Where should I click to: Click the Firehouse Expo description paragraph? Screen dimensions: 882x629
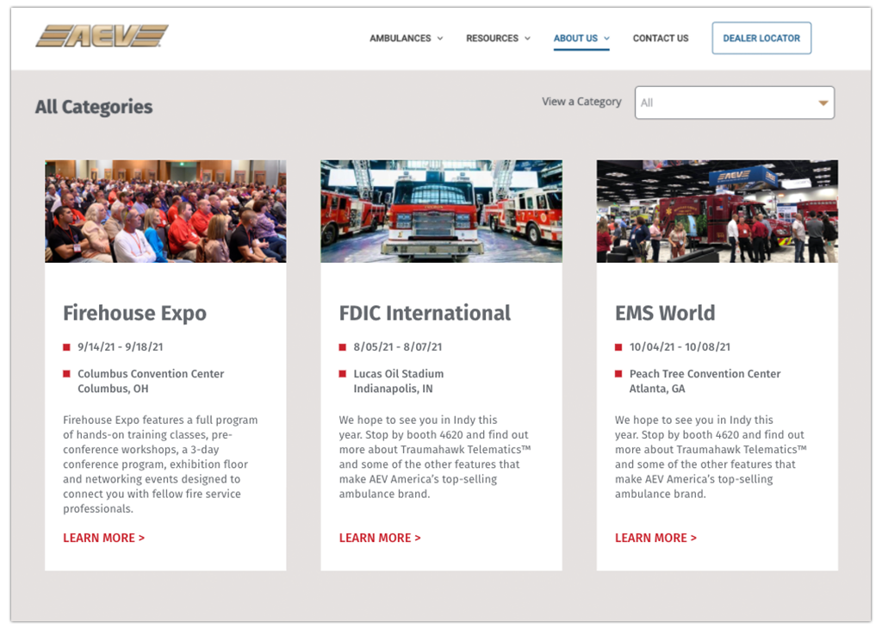pyautogui.click(x=160, y=464)
